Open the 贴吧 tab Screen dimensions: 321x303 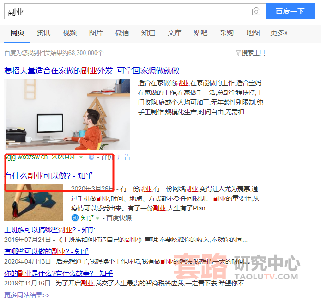200,32
